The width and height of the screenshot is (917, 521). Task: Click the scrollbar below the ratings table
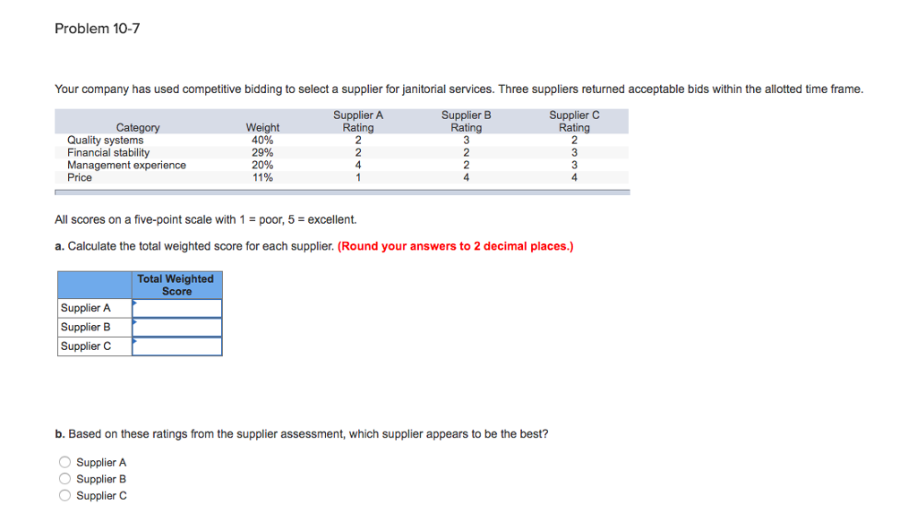342,192
